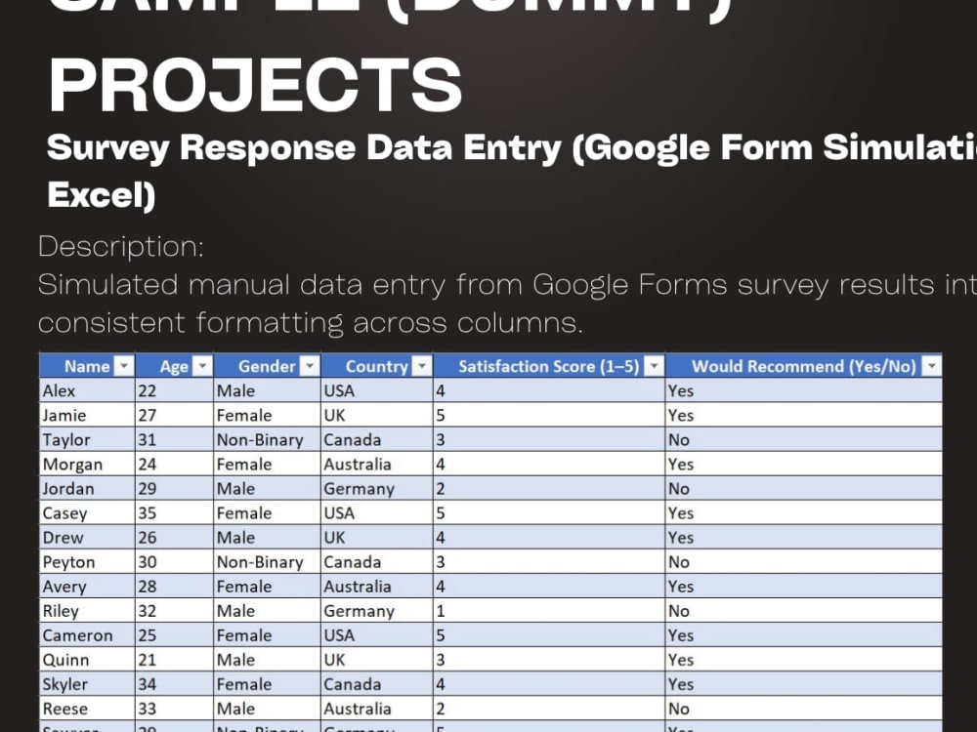Select the cell containing Morgan

tap(87, 465)
